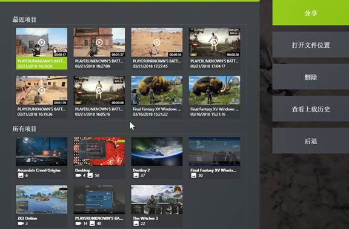Play the 17:27:45 desert clip
This screenshot has height=229, width=349.
157,42
